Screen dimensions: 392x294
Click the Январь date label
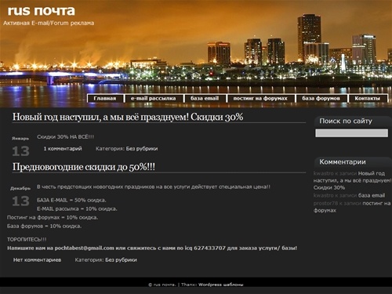point(20,139)
